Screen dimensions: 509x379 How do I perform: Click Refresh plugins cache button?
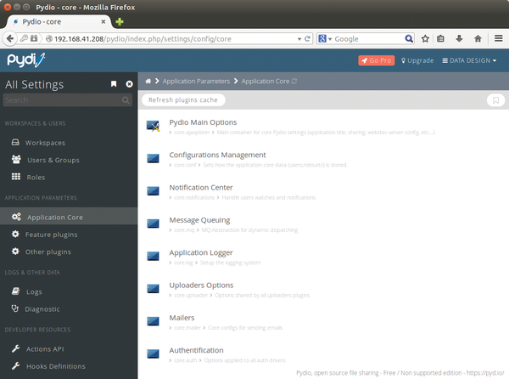pos(183,99)
